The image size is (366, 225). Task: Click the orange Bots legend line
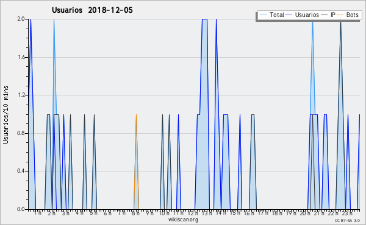tap(340, 15)
